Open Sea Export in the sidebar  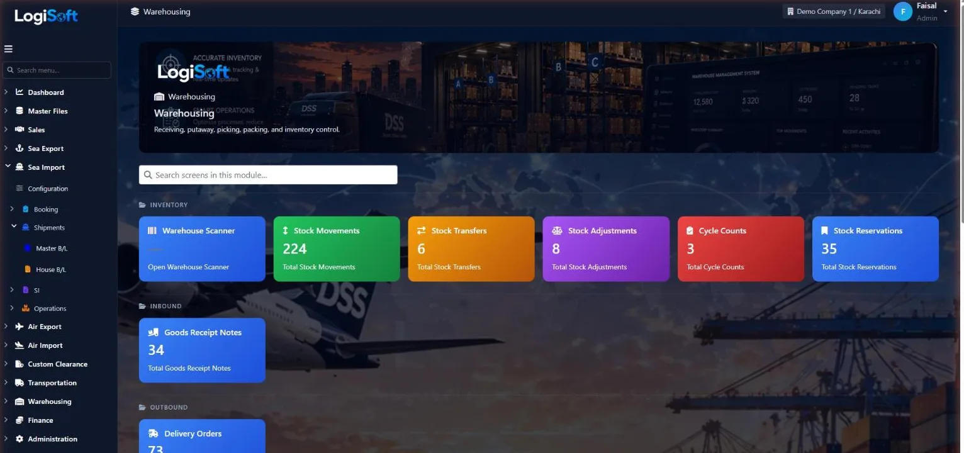(45, 148)
